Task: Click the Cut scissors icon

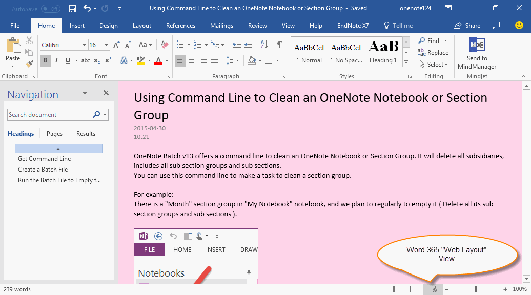Action: 29,41
